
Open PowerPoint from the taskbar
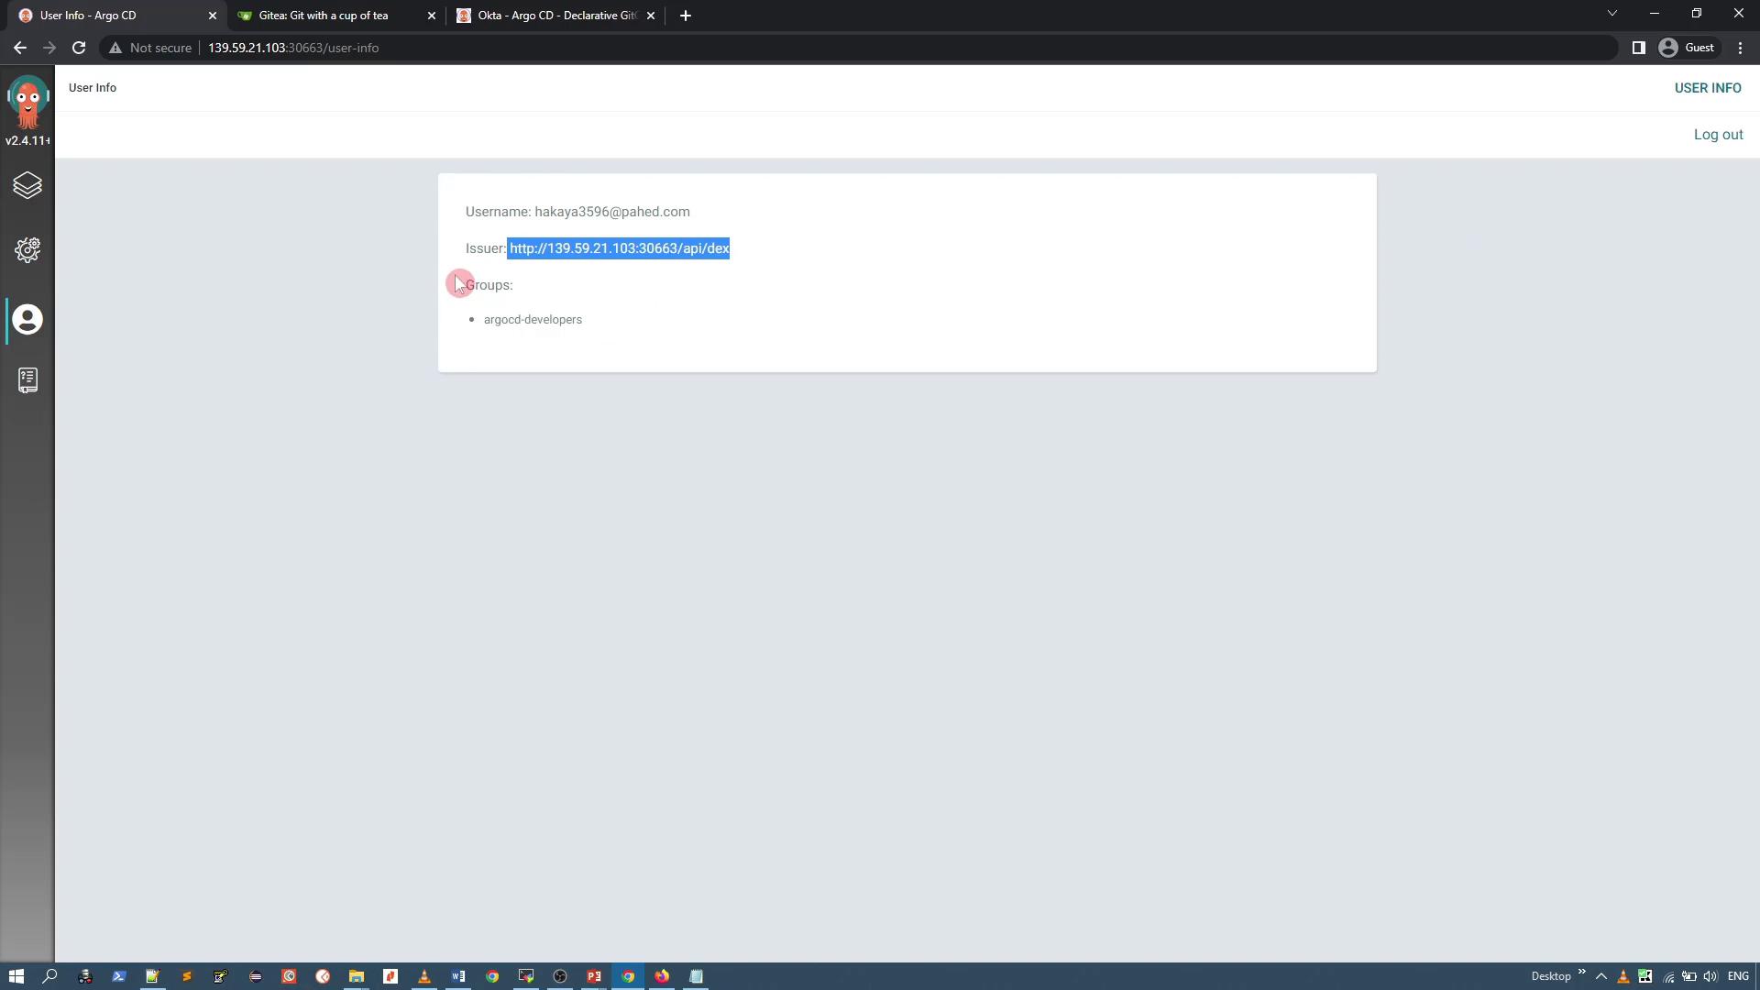coord(593,976)
